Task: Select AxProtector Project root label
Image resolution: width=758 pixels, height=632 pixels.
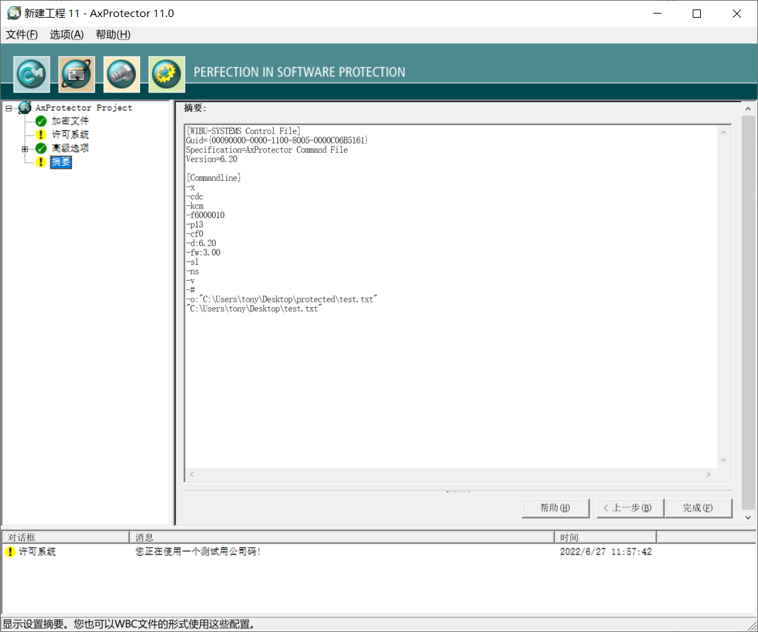Action: (84, 108)
